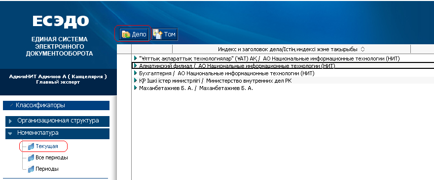434x180 pixels.
Task: Open the Текущая nomenclature item
Action: tap(47, 147)
